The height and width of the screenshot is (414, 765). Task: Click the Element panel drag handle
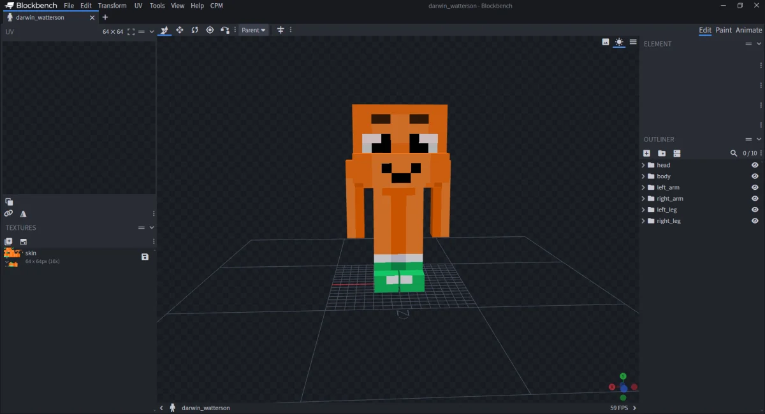click(x=749, y=44)
